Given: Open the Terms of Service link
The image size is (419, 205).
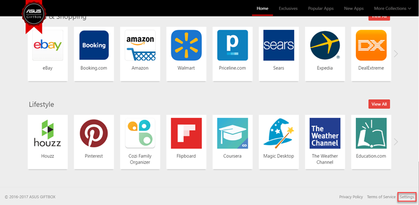Looking at the screenshot, I should [381, 197].
